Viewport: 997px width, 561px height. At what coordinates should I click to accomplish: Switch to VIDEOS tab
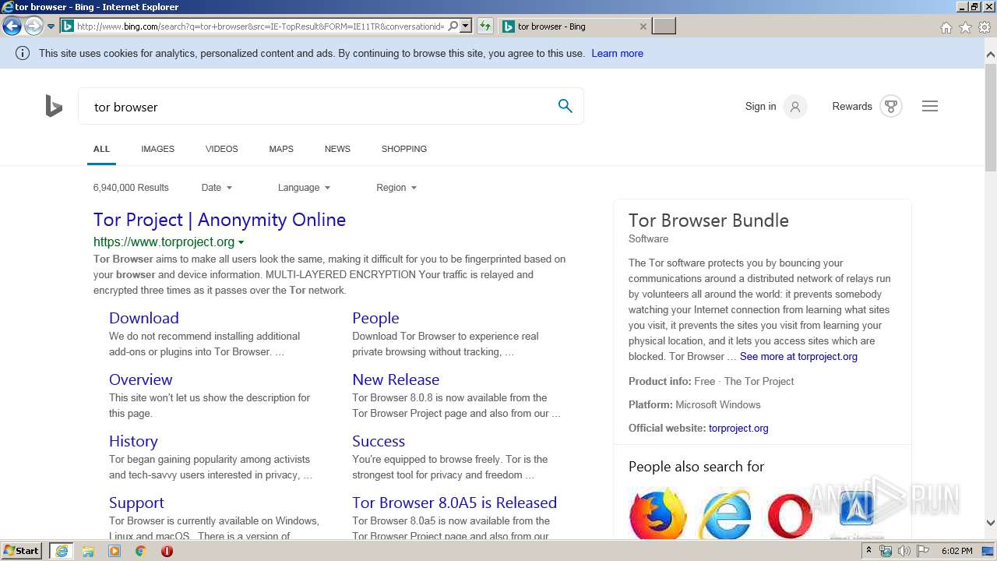(x=221, y=149)
